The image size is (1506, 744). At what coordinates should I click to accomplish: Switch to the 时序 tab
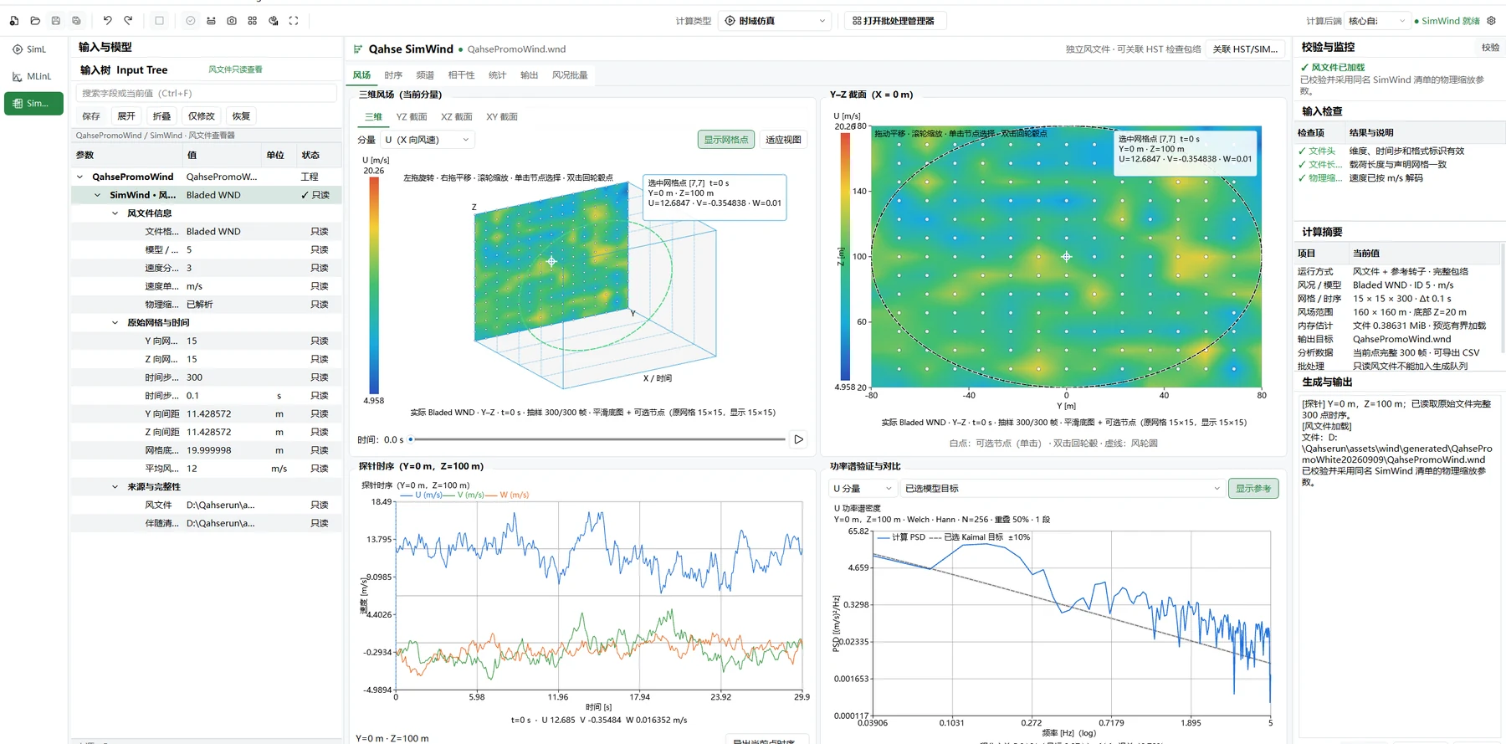point(393,75)
